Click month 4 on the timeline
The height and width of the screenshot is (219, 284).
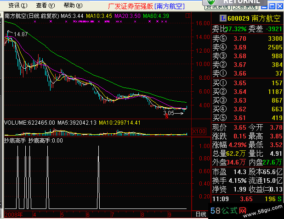click(34, 215)
